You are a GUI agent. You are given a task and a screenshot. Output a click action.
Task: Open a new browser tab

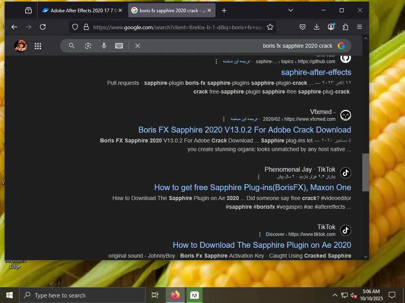(x=224, y=10)
